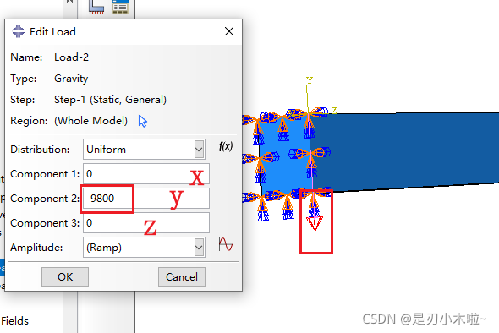Open the f(x) analytical field creator
The height and width of the screenshot is (333, 499).
(x=226, y=146)
